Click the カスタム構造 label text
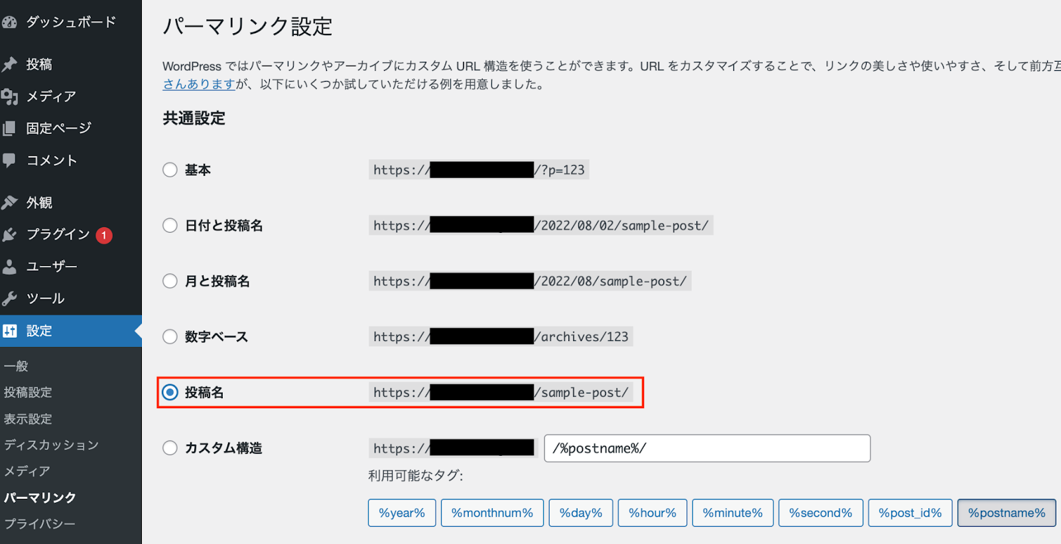Image resolution: width=1061 pixels, height=544 pixels. tap(223, 448)
